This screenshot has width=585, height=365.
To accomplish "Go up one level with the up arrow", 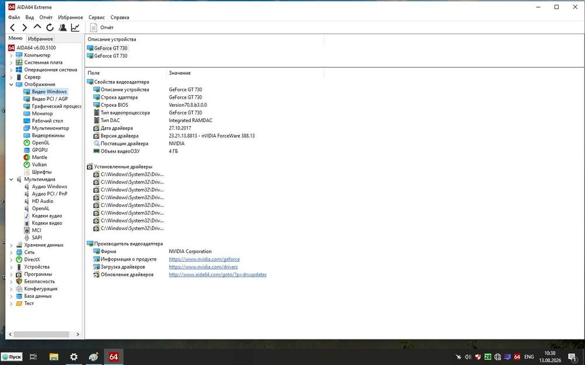I will tap(37, 27).
